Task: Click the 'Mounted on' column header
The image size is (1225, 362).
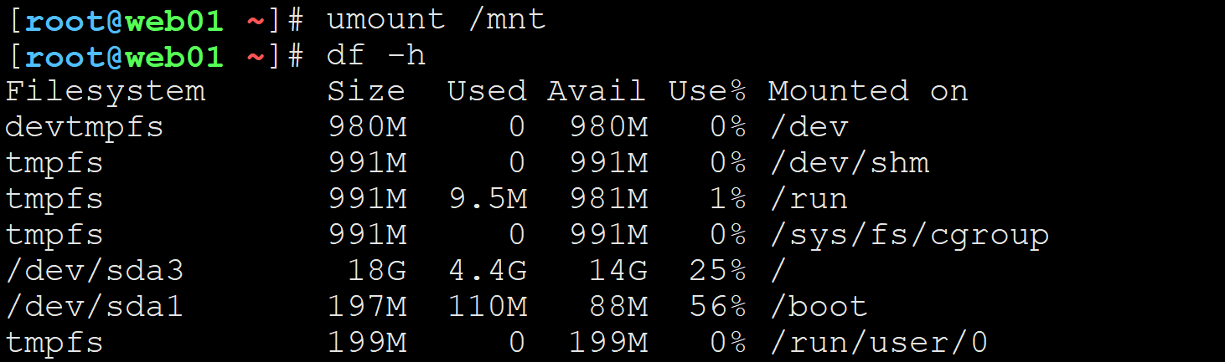Action: tap(868, 91)
